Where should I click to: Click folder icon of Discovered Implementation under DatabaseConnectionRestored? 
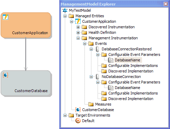click(104, 71)
